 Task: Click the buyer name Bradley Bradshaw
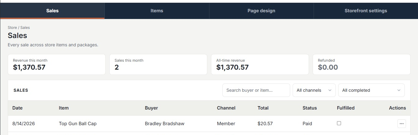pyautogui.click(x=164, y=124)
